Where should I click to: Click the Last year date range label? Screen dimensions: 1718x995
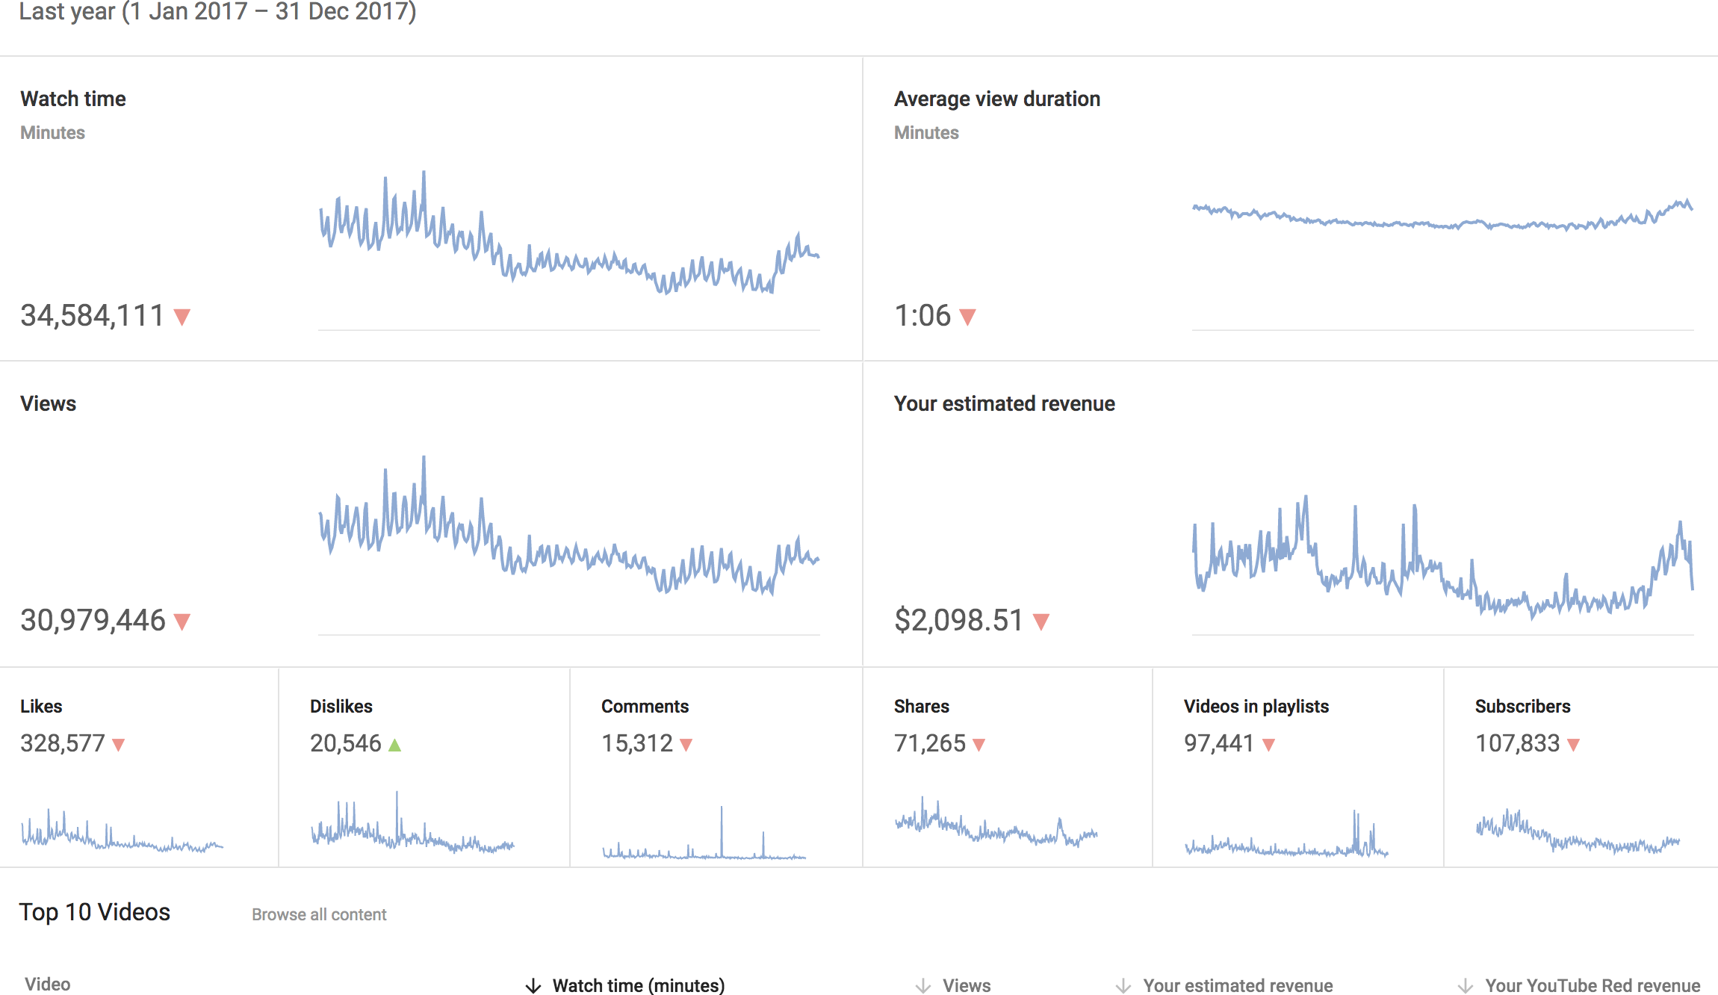217,12
